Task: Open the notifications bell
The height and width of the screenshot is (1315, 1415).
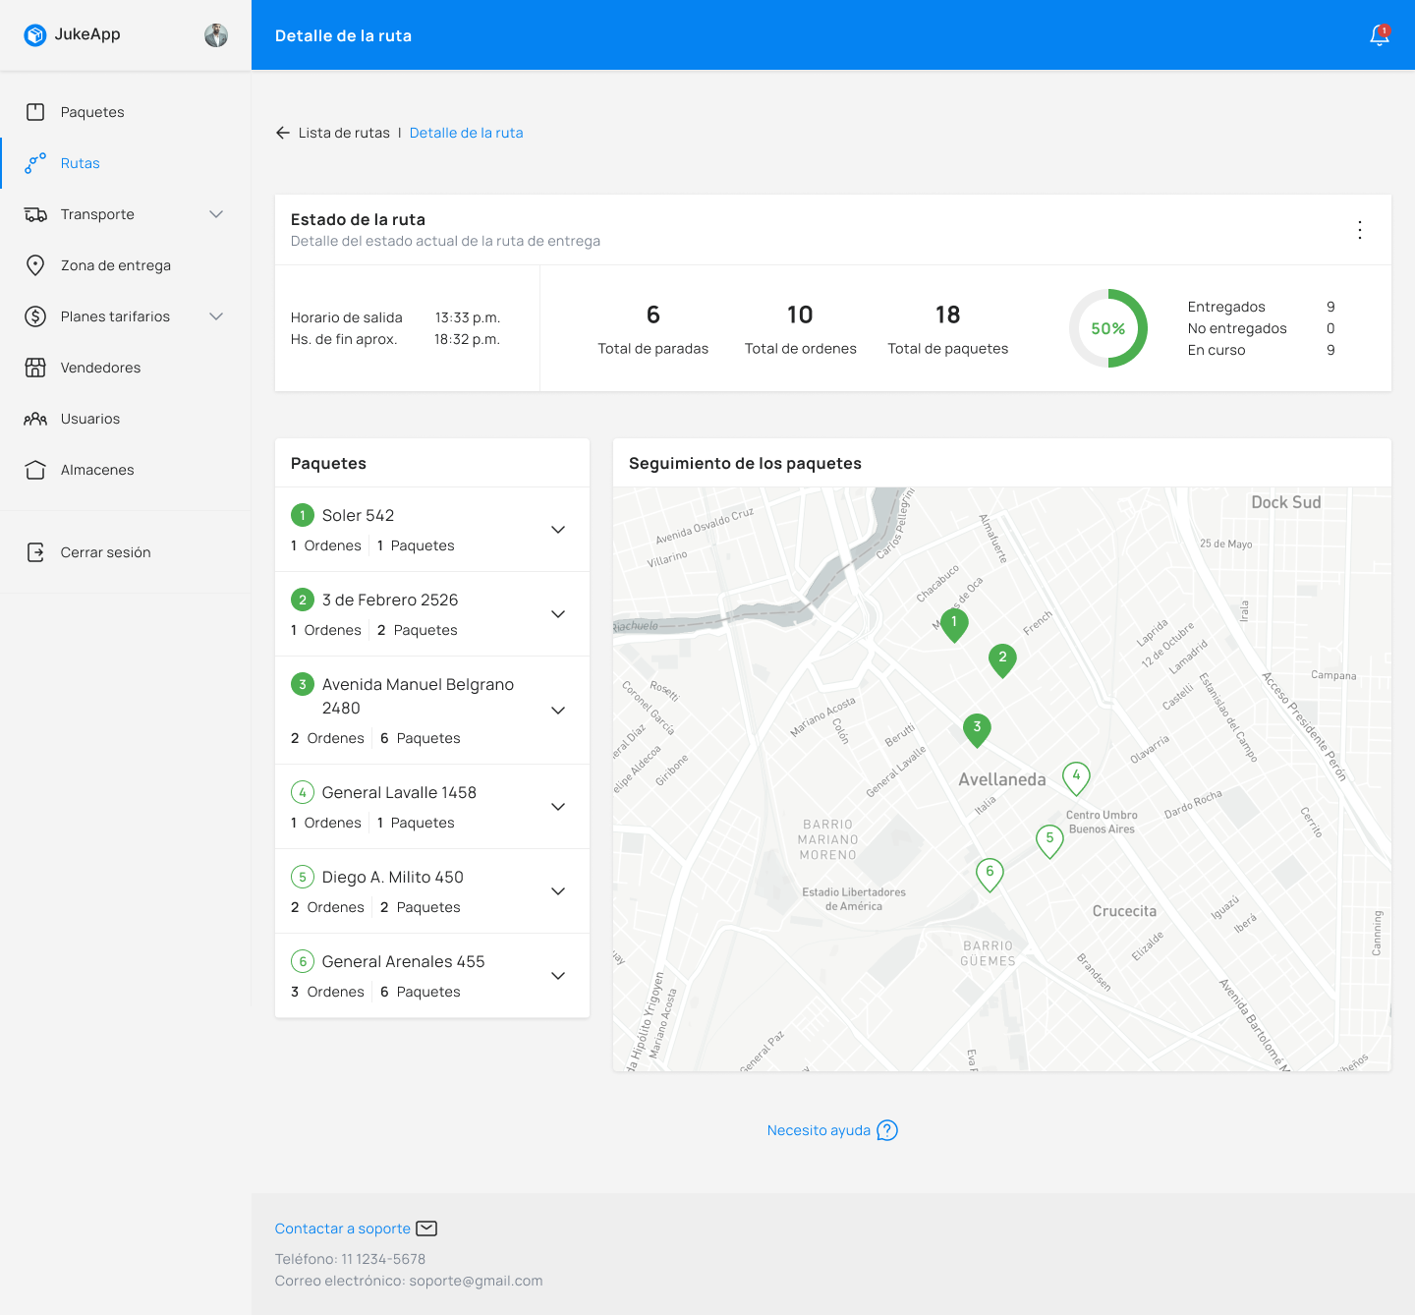Action: pos(1380,35)
